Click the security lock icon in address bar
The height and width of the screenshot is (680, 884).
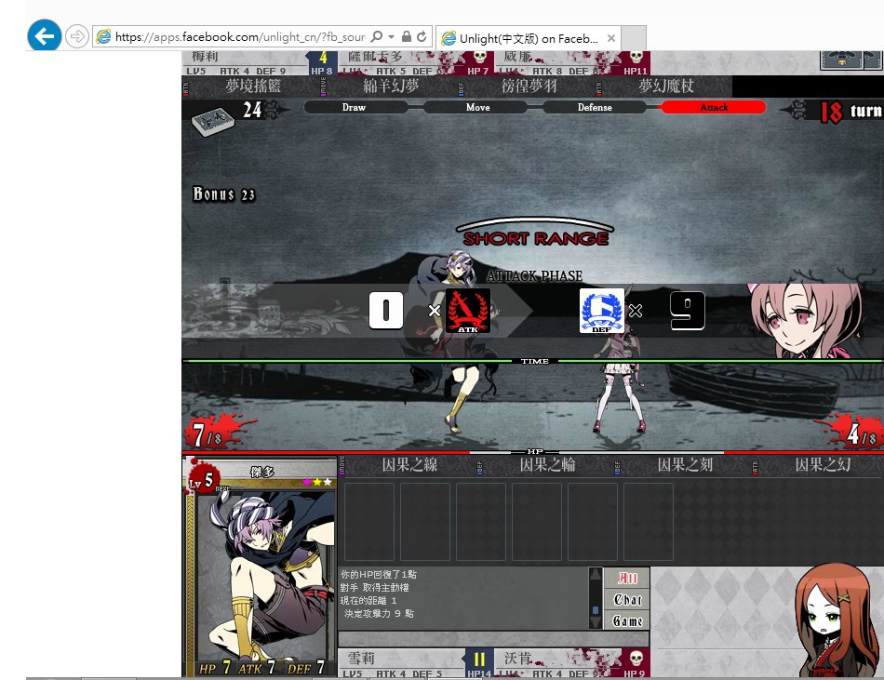tap(406, 36)
